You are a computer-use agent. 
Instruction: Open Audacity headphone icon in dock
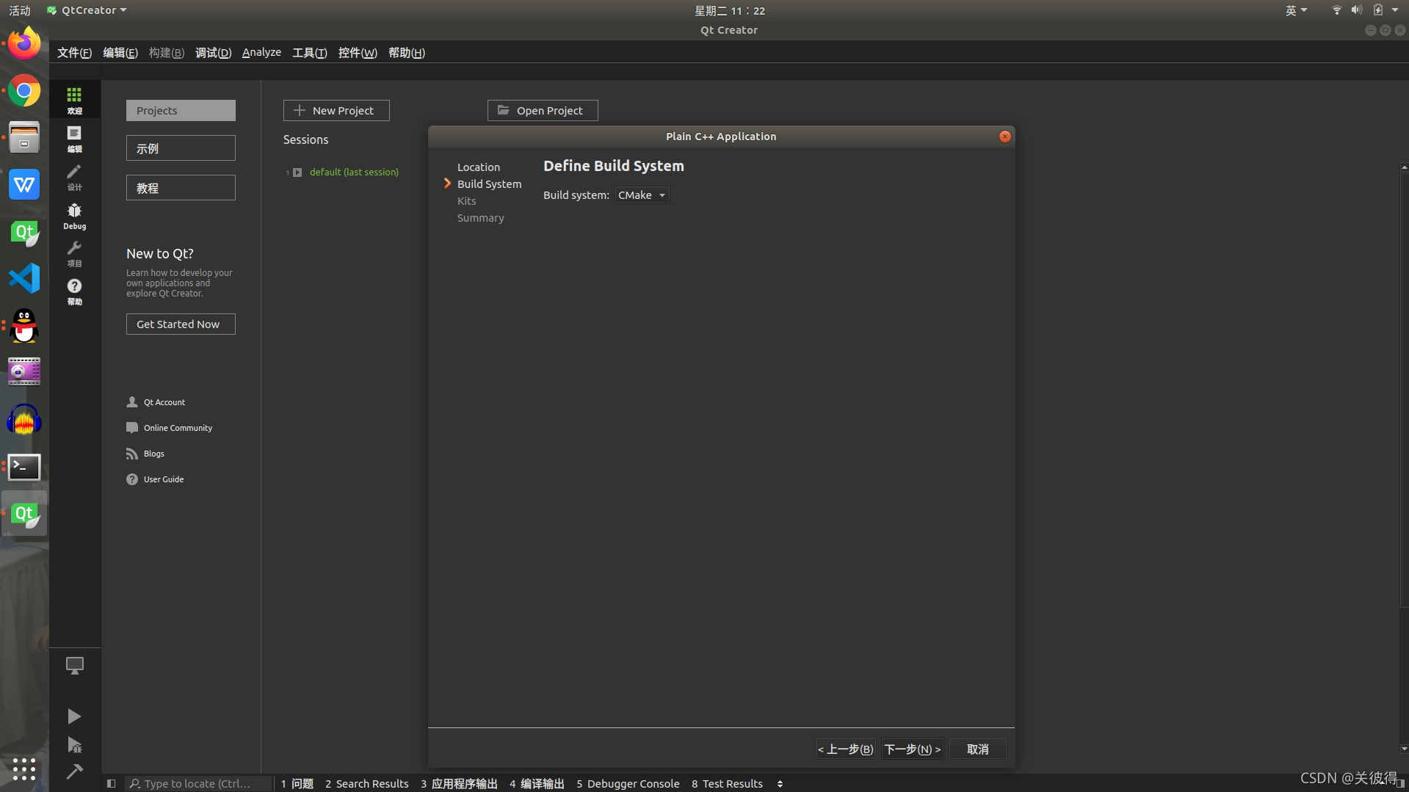(24, 420)
